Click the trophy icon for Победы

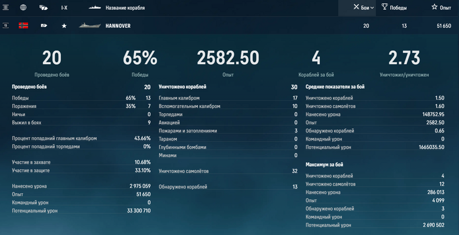[384, 8]
